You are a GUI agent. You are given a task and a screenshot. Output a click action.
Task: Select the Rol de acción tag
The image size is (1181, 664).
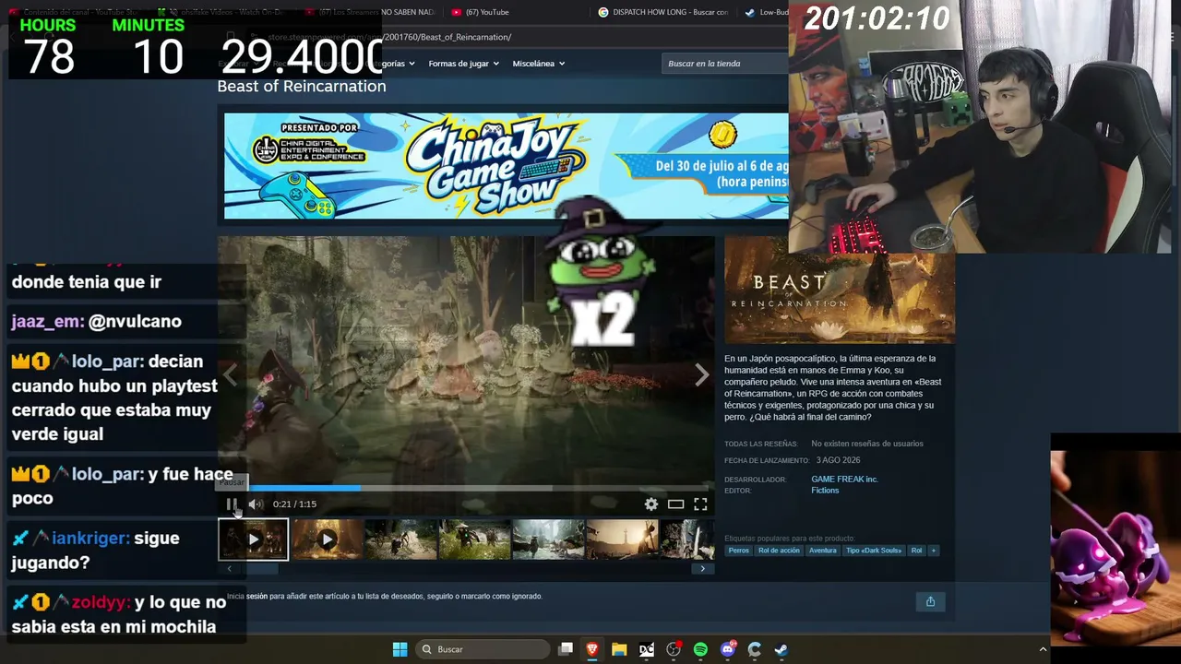[x=779, y=551]
